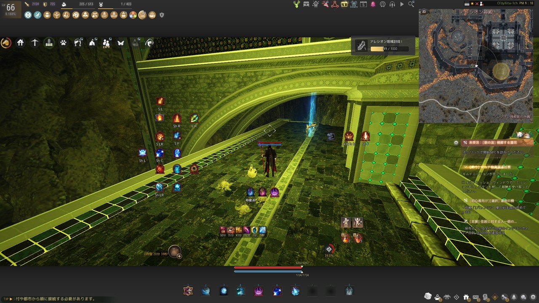Screen dimensions: 539x303
Task: Click the 9.188% experience text
Action: (x=11, y=14)
